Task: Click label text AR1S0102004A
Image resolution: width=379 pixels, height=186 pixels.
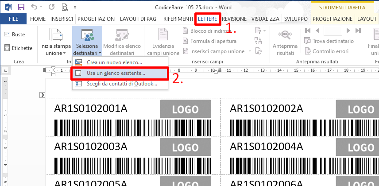Action: click(267, 147)
